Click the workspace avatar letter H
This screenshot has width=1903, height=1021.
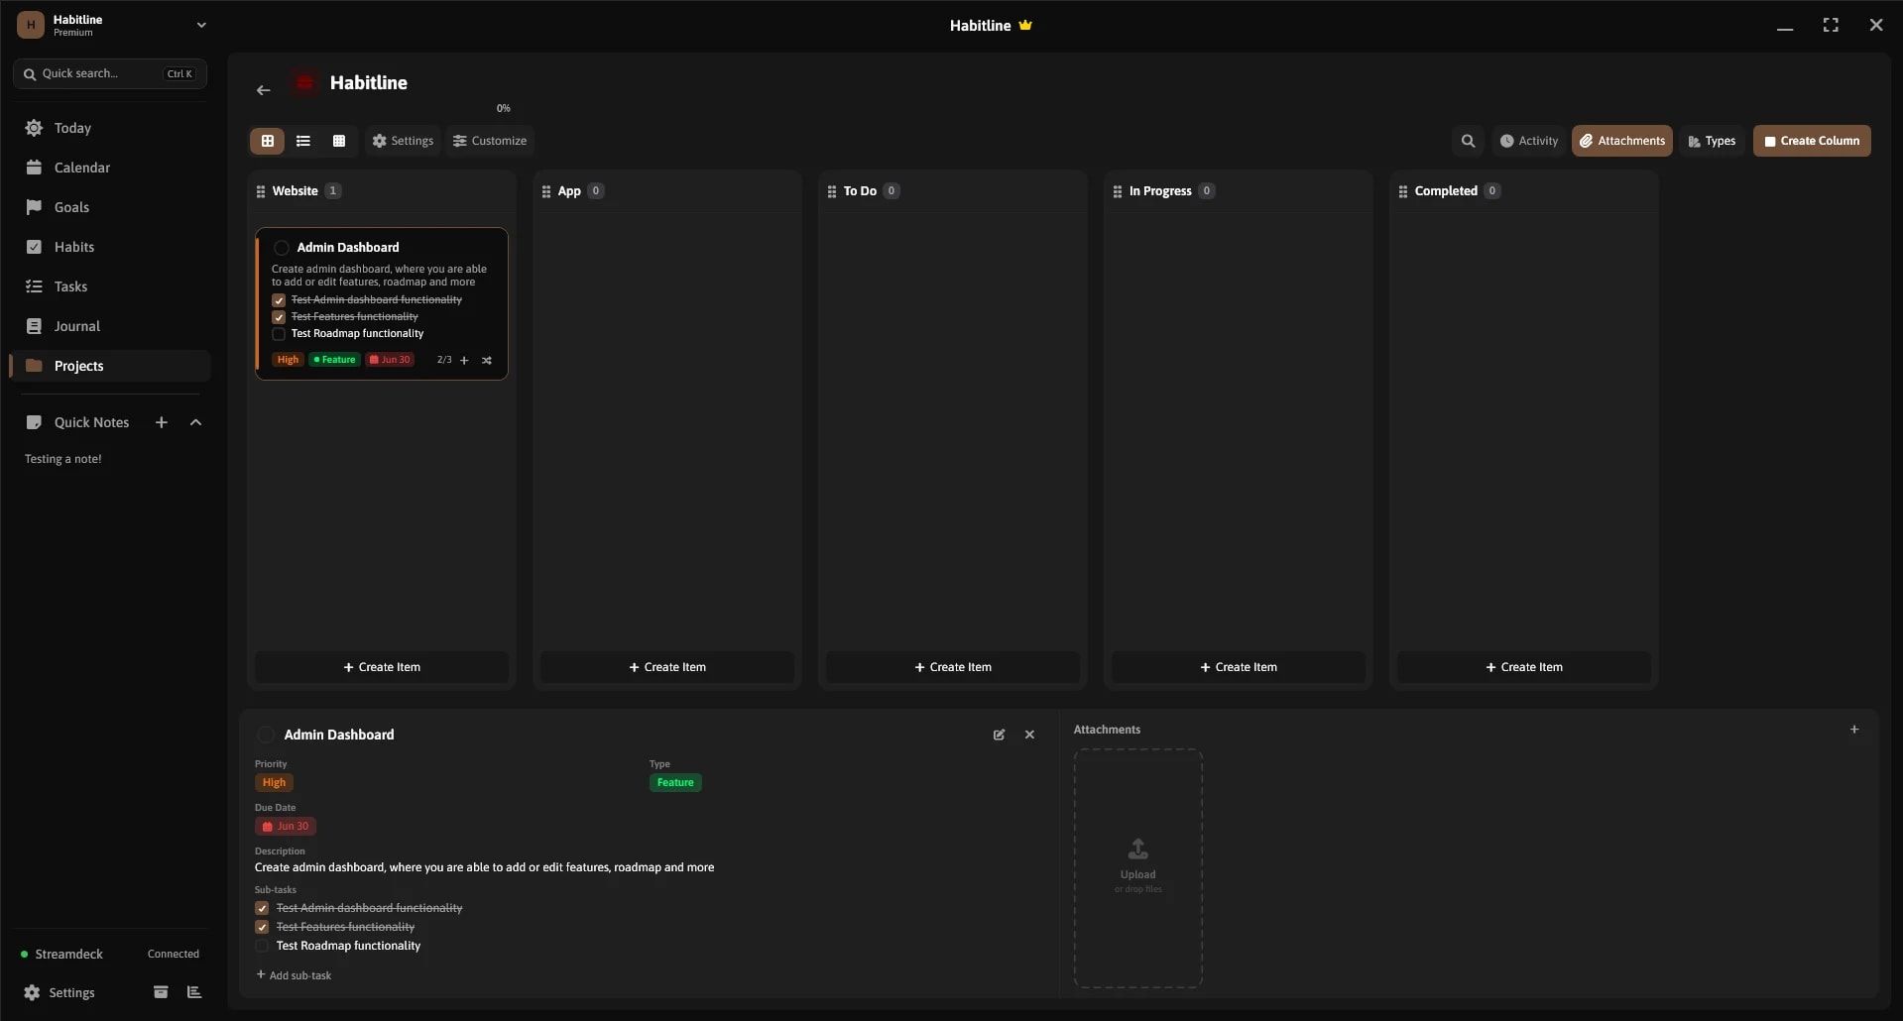click(31, 25)
